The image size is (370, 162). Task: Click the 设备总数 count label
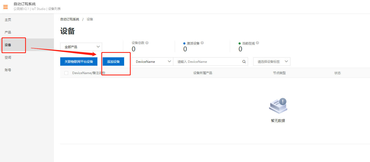(x=138, y=43)
